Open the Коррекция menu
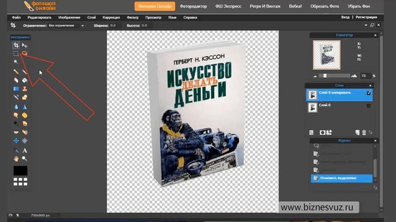Viewport: 396px width, 222px height. click(x=111, y=17)
